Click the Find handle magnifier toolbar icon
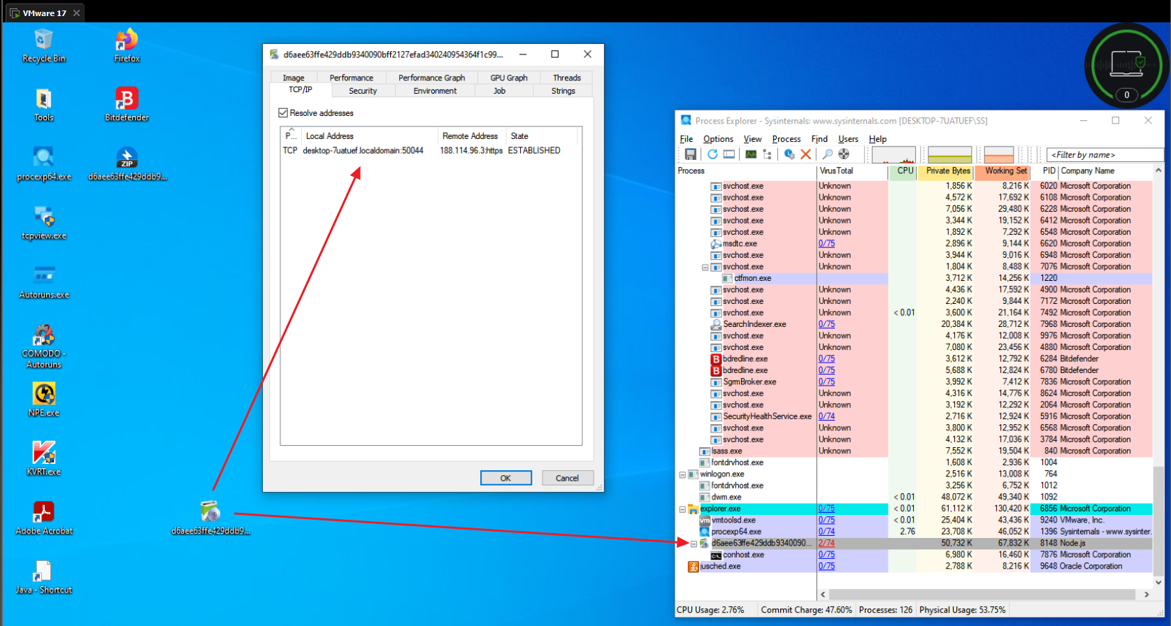The image size is (1171, 626). pos(828,154)
